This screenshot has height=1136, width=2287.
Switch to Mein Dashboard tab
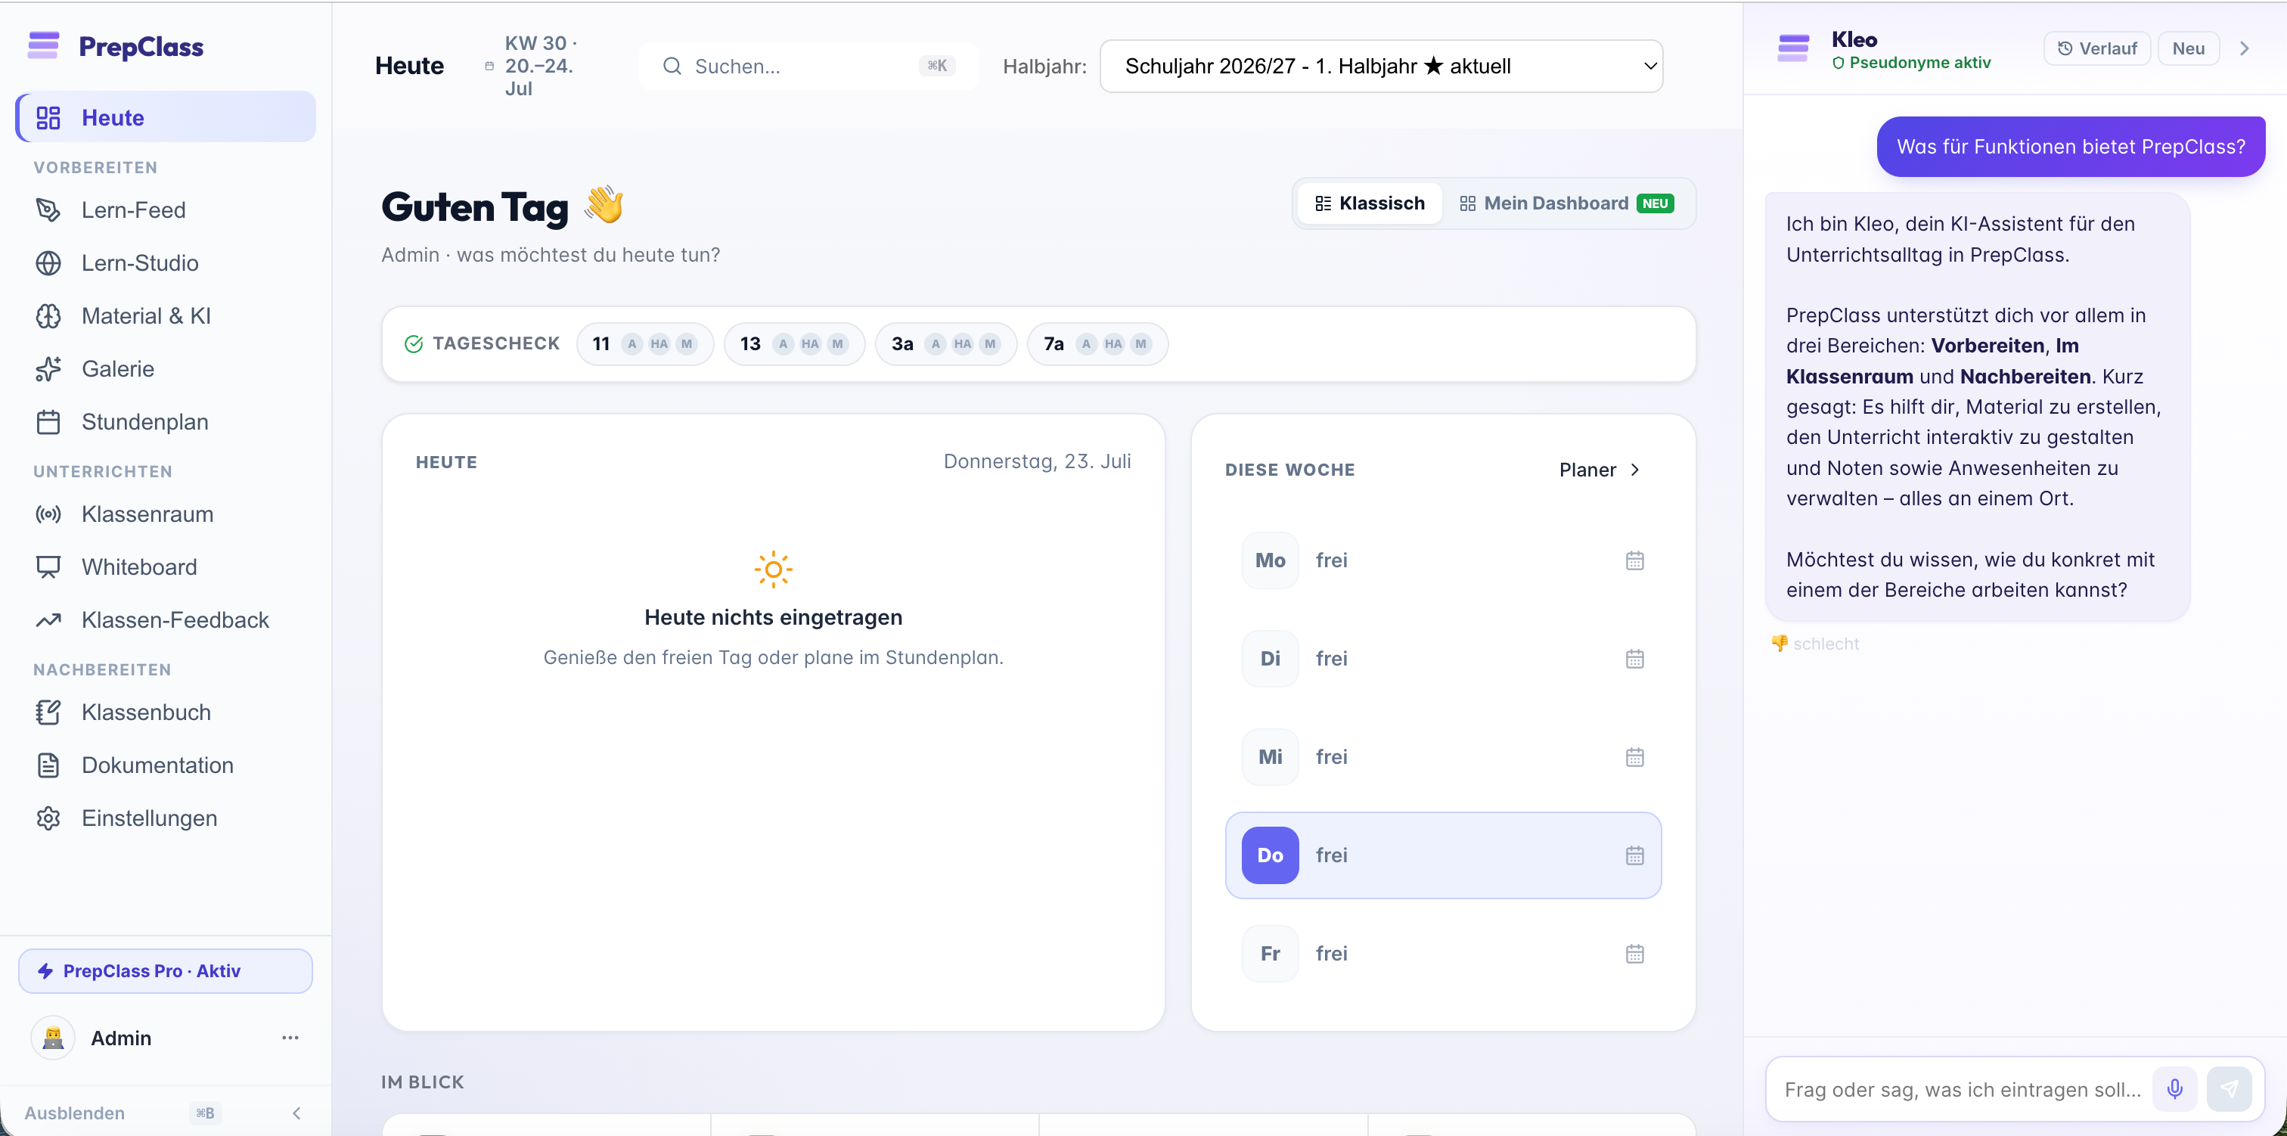1567,203
